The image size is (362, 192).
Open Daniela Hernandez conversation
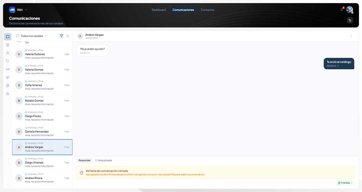[42, 132]
